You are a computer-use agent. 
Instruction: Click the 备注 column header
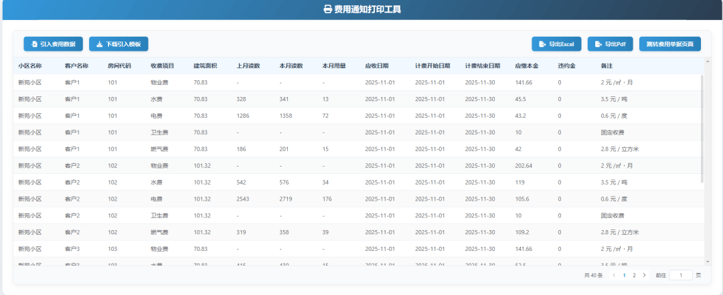coord(607,66)
